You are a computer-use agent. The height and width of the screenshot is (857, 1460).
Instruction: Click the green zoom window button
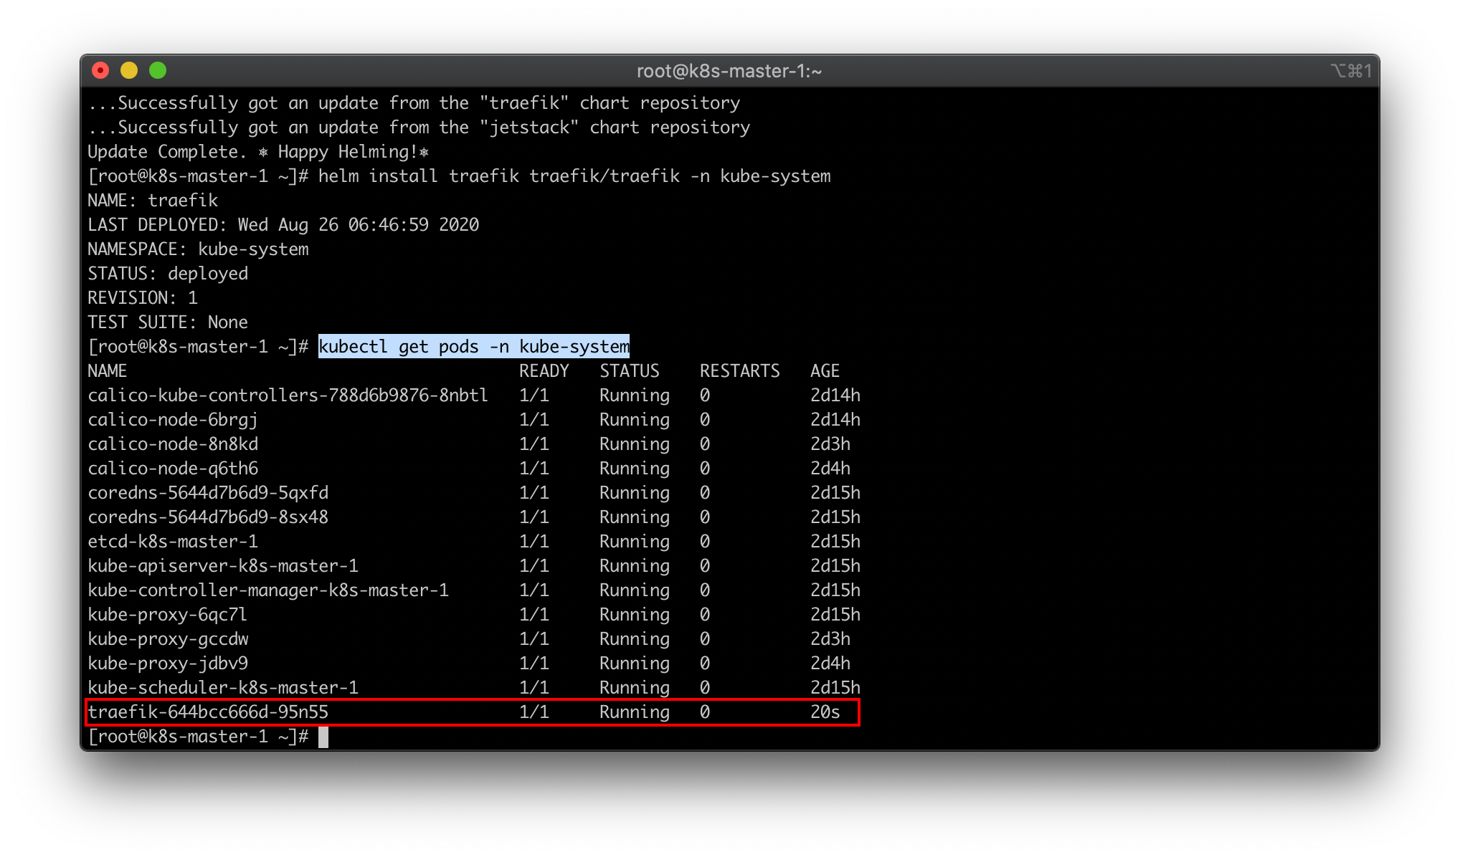coord(158,70)
